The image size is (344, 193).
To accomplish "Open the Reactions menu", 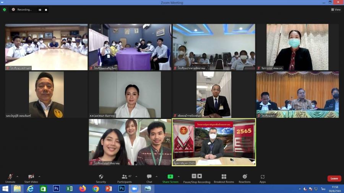I will point(245,178).
